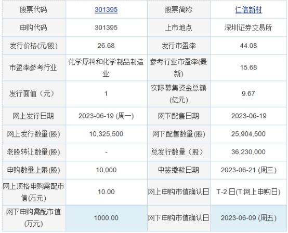Click the highlighted 2023-06-09 (周五) date cell

248,218
